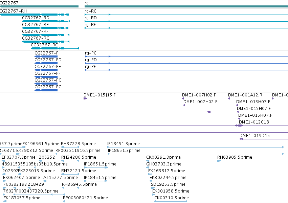Viewport: 288px width, 203px height.
Task: Select the rg-PD protein label
Action: pos(91,60)
